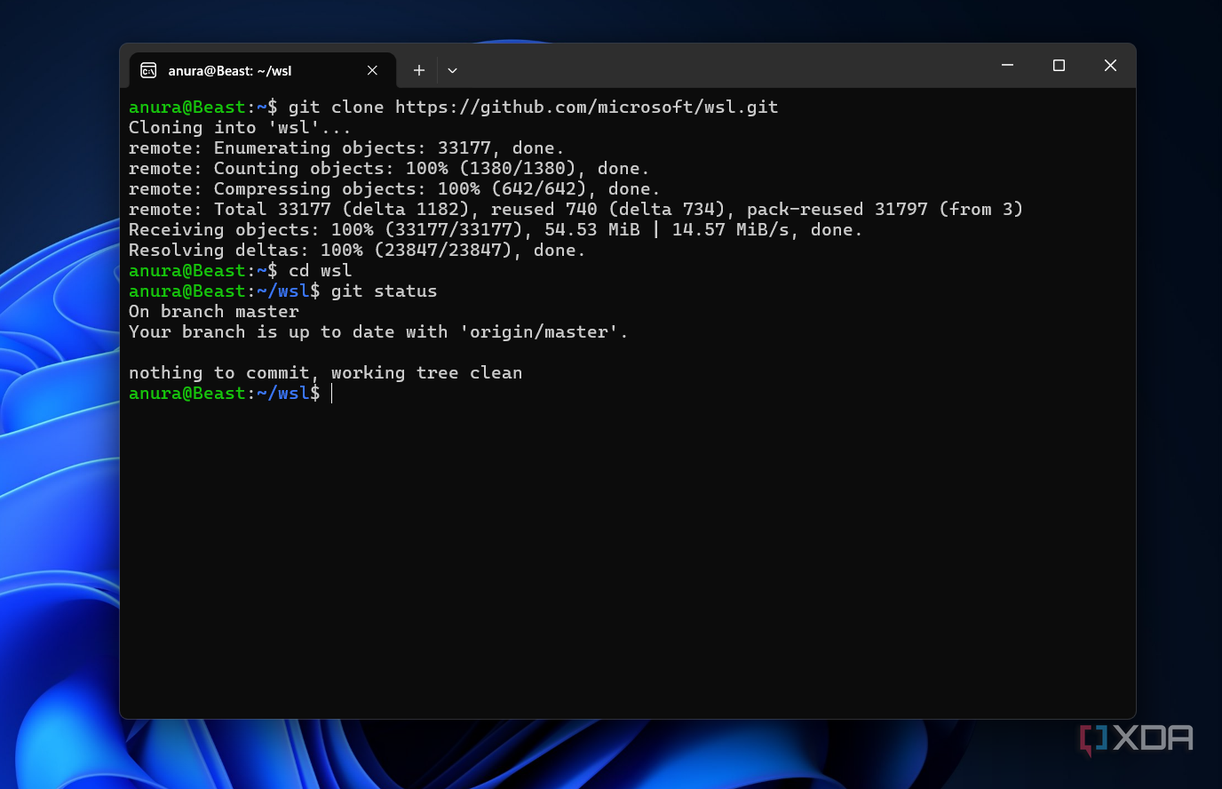Open a new tab with the plus button

(419, 70)
